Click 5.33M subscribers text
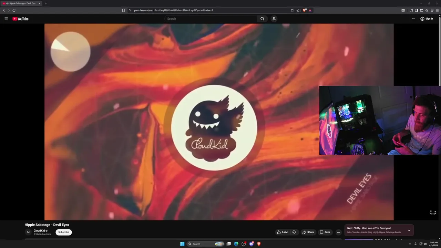The height and width of the screenshot is (248, 441). [x=42, y=234]
